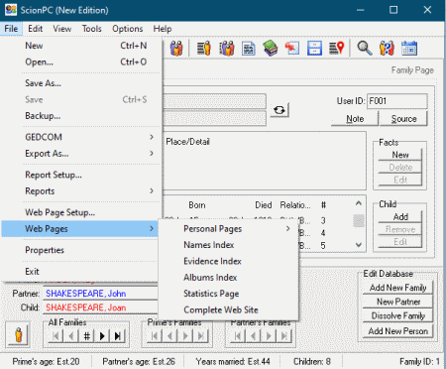Open the list with single person icon
The width and height of the screenshot is (446, 369).
click(204, 49)
